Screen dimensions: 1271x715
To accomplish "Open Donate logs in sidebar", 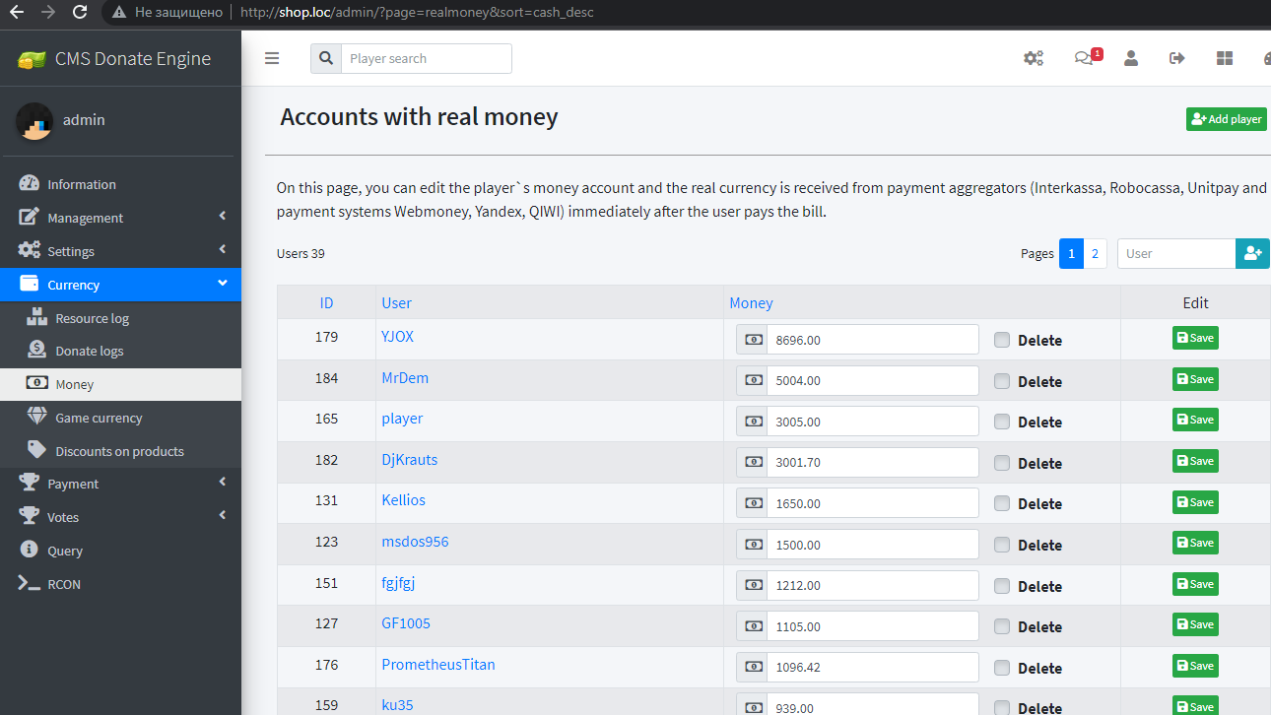I will (90, 351).
